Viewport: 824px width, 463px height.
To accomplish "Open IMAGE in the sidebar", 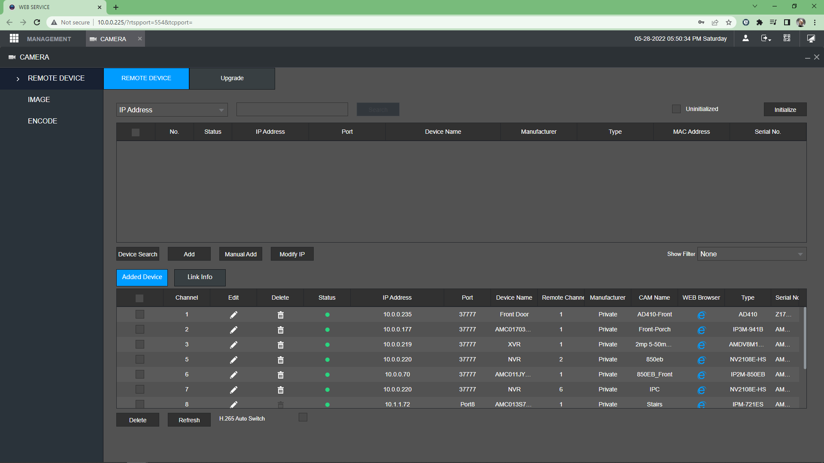I will (39, 99).
